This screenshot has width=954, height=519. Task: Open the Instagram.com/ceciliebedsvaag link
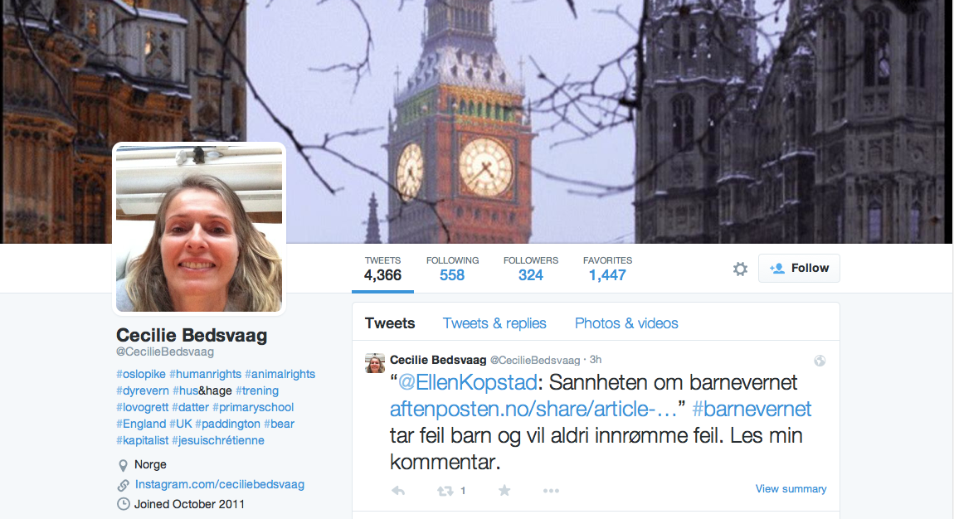220,484
